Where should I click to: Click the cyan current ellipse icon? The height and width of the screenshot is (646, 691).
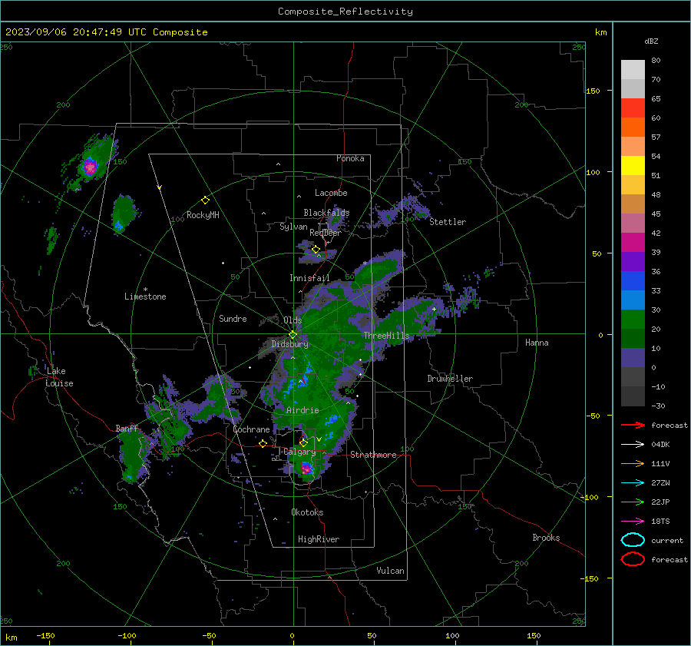click(633, 540)
